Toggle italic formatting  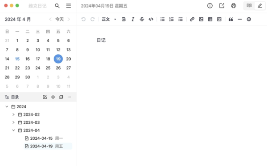coord(133,19)
